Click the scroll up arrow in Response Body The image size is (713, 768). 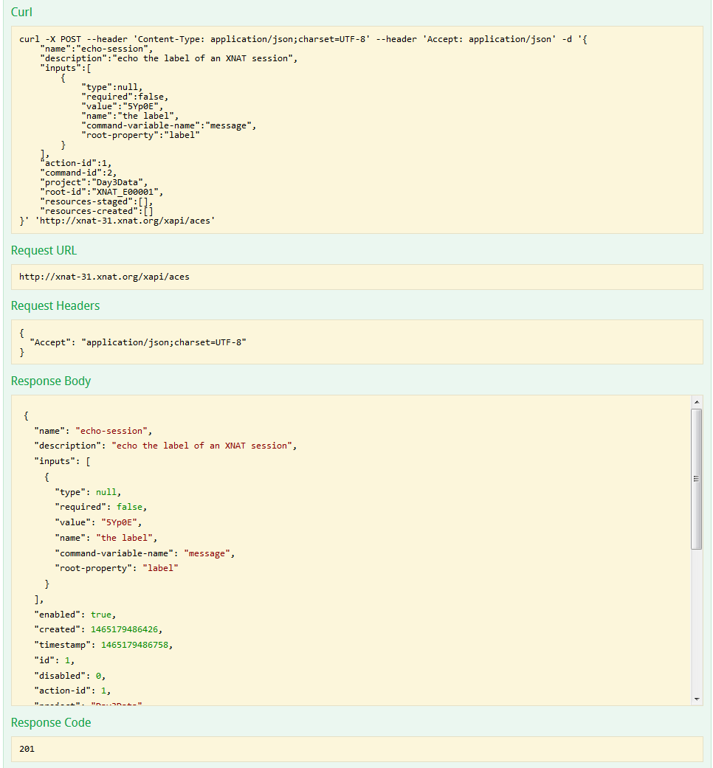697,401
